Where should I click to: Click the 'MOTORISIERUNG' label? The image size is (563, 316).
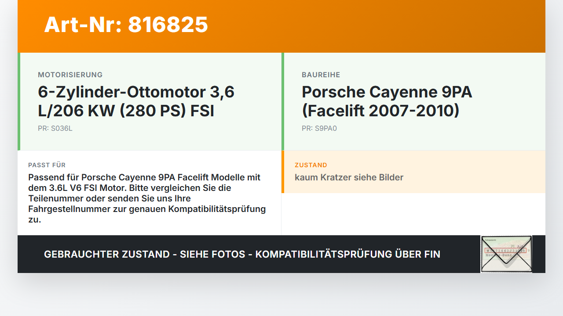pyautogui.click(x=70, y=75)
